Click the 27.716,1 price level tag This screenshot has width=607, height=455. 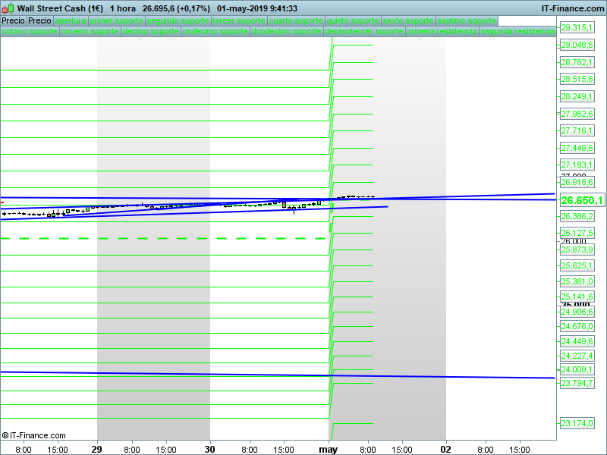click(577, 130)
